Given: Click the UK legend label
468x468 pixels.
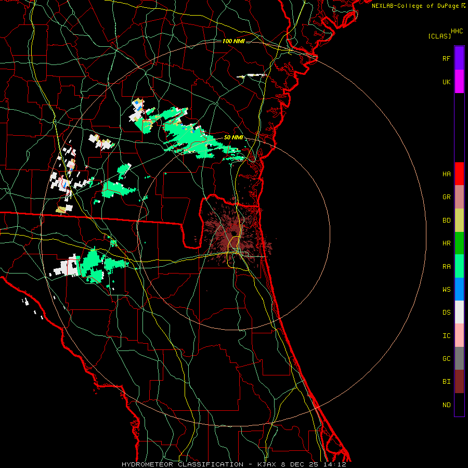Looking at the screenshot, I should pyautogui.click(x=446, y=82).
